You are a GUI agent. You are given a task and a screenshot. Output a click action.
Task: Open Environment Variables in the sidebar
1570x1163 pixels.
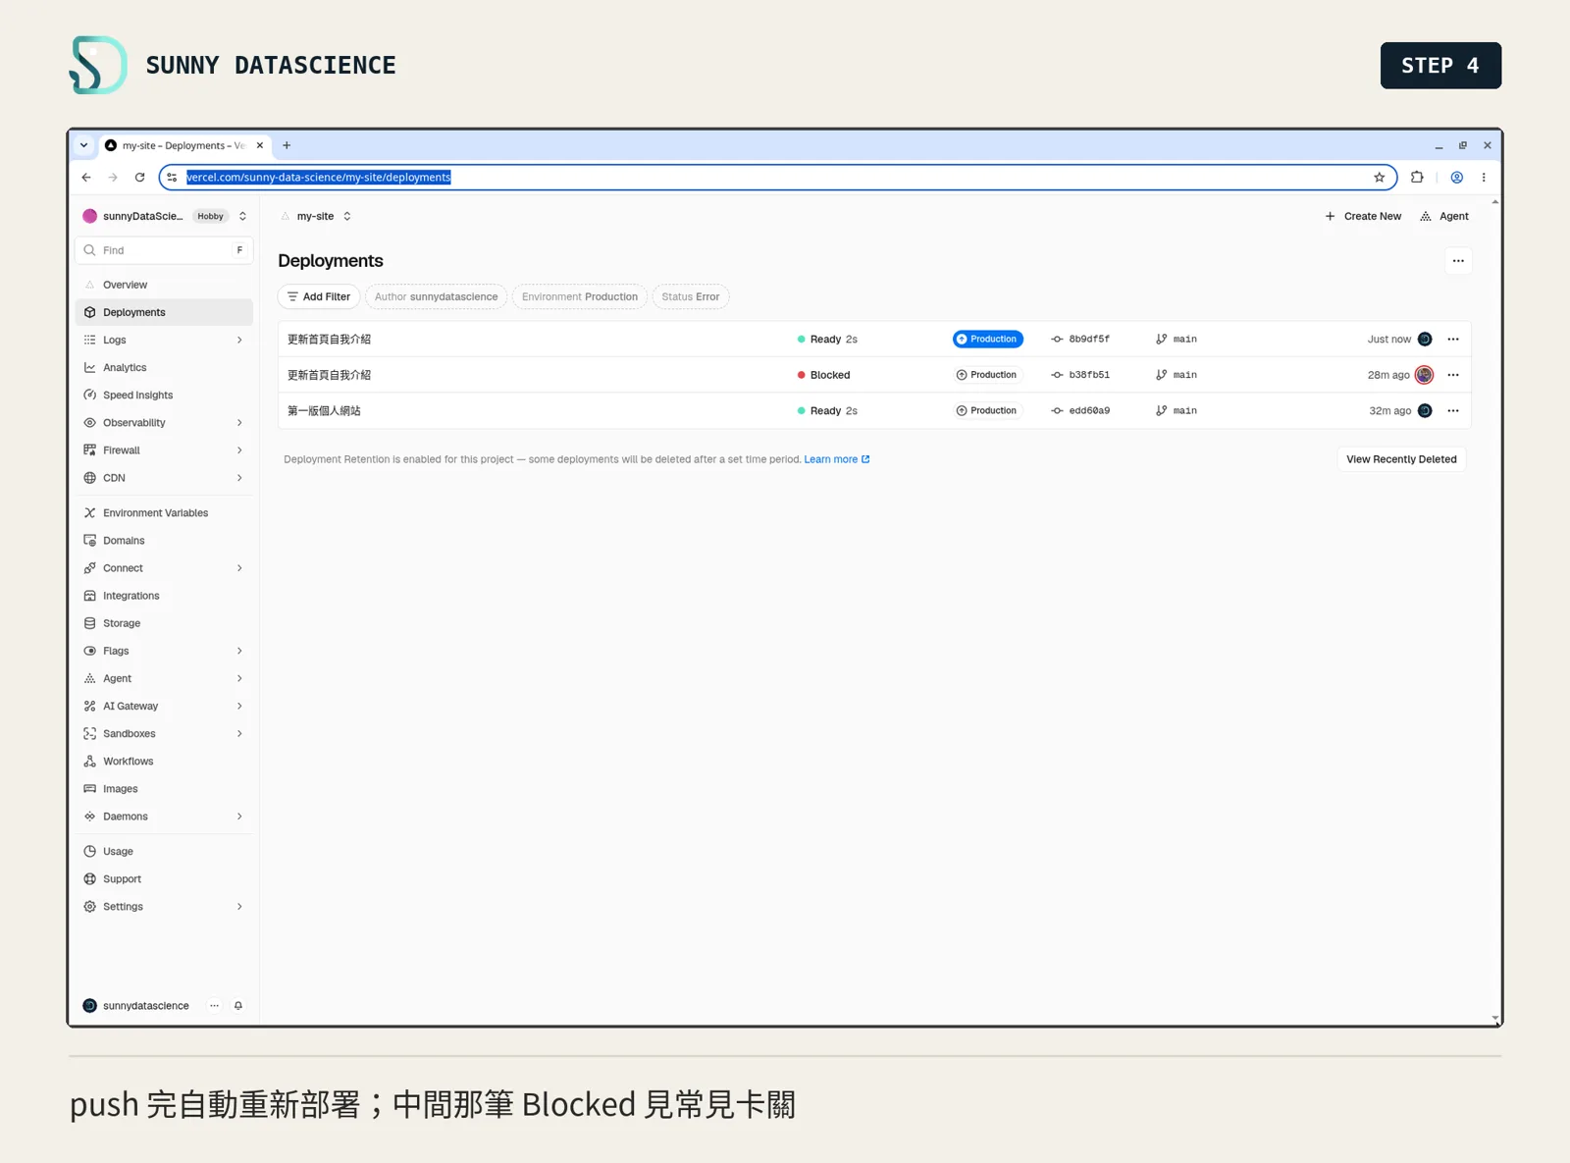click(164, 513)
